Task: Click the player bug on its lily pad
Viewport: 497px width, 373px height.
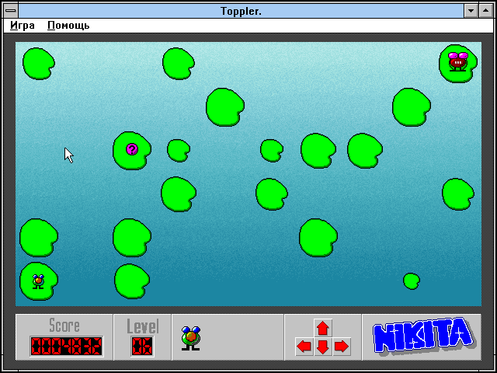Action: pos(38,281)
